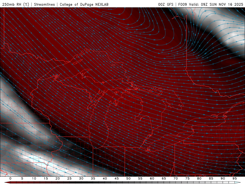This screenshot has width=245, height=184.
Task: Click the '10' colorbar scale label
Action: [34, 178]
